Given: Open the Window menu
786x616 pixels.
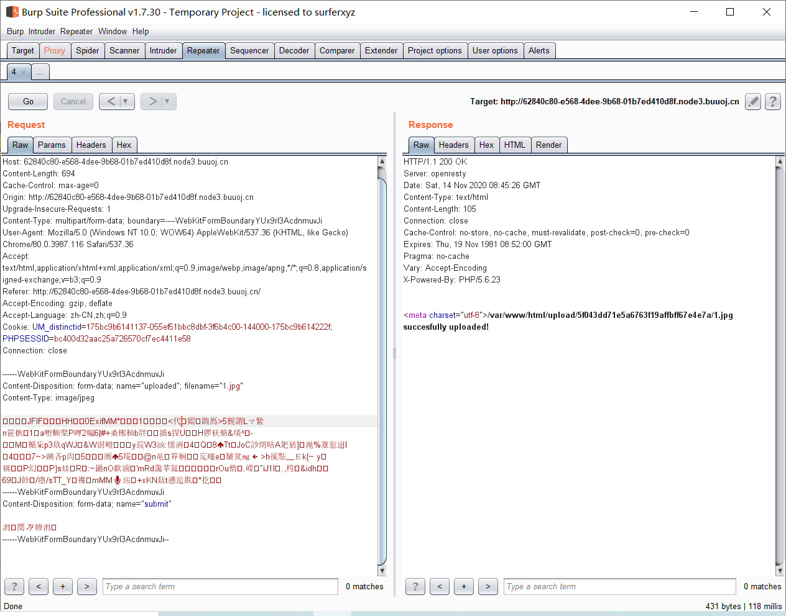Looking at the screenshot, I should (x=113, y=31).
